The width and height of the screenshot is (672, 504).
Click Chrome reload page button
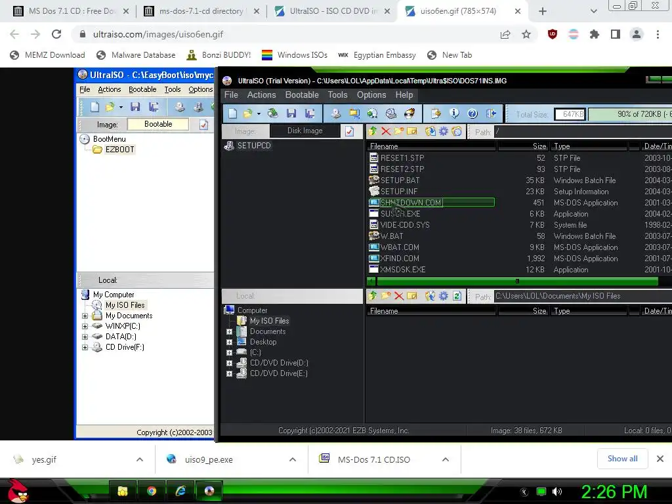tap(56, 34)
